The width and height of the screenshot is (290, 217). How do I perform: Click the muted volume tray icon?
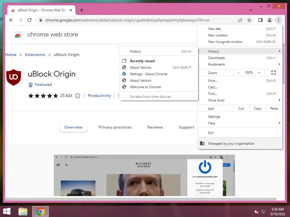pos(256,212)
